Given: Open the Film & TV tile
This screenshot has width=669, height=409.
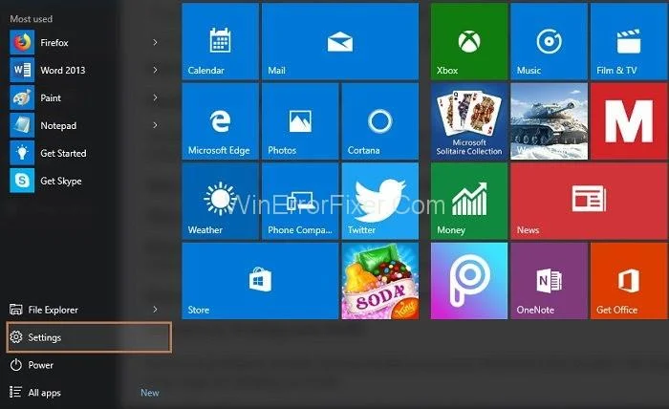Looking at the screenshot, I should click(x=629, y=41).
